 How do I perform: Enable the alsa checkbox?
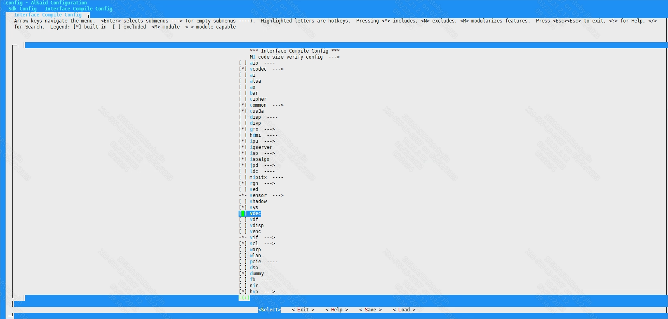coord(243,81)
